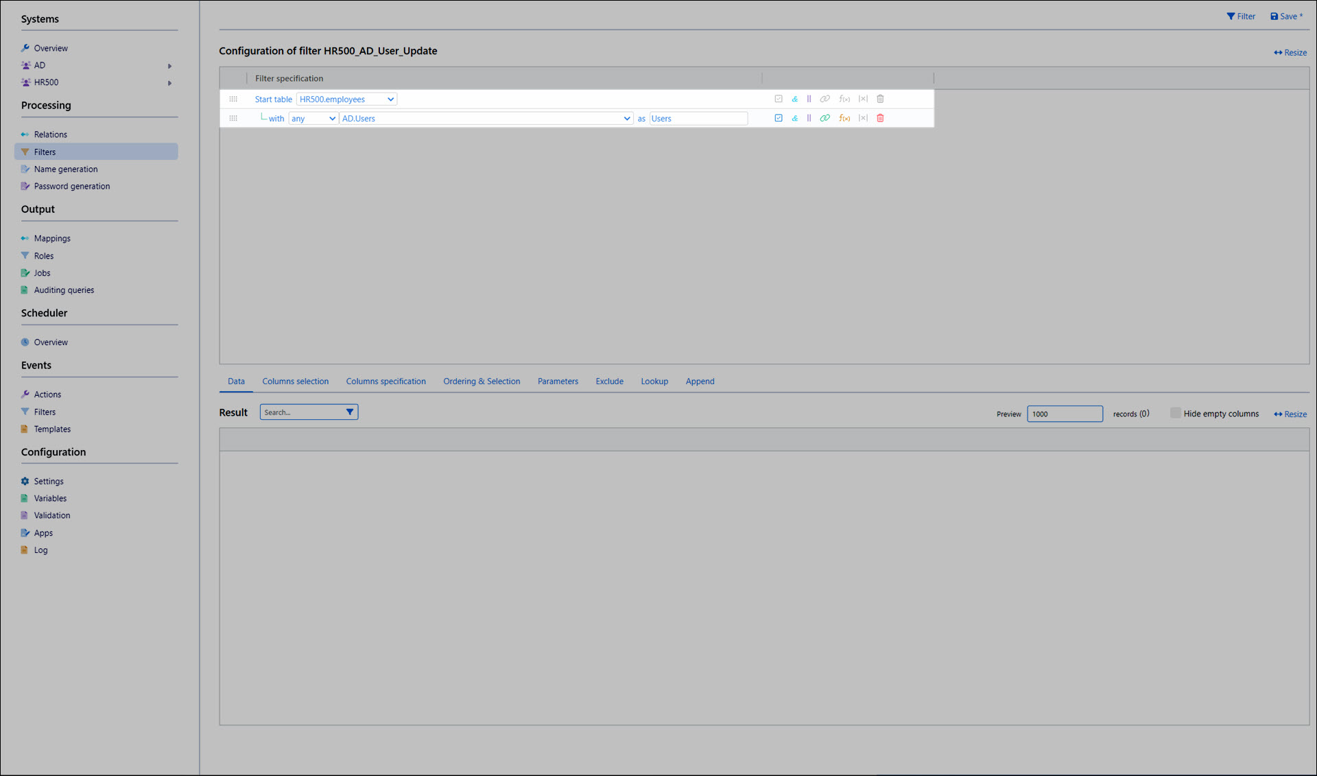Click the orange f(x) function icon
Screen dimensions: 1317x776
tap(844, 118)
